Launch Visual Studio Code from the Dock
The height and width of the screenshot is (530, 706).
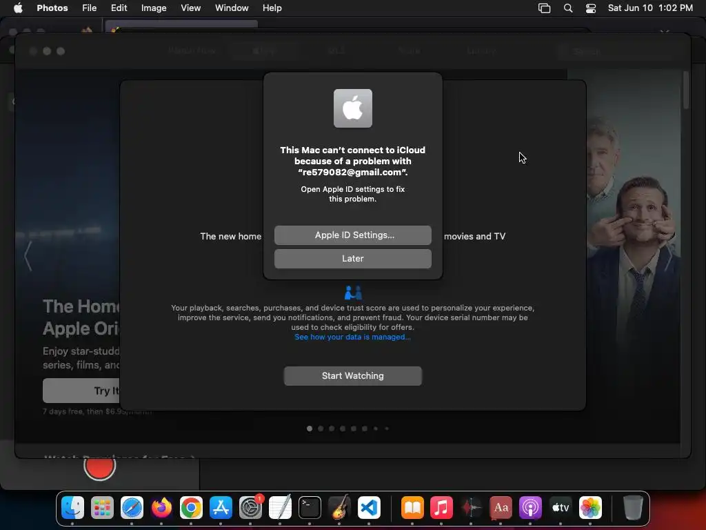pos(369,508)
